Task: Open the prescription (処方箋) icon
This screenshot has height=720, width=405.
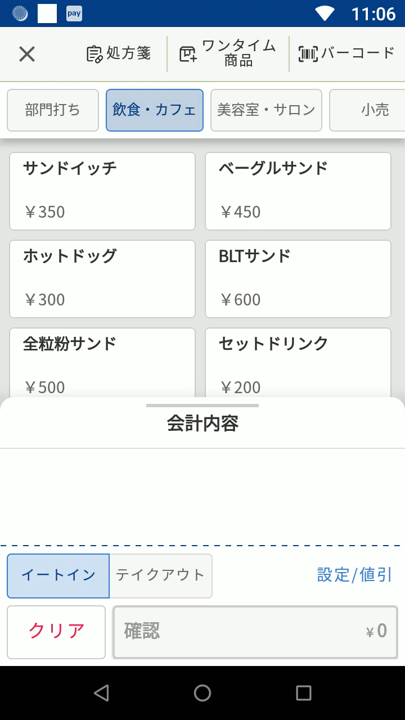Action: click(x=94, y=54)
